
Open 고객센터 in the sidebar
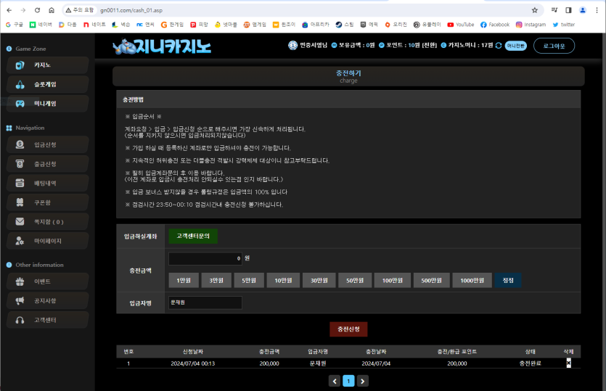(46, 320)
